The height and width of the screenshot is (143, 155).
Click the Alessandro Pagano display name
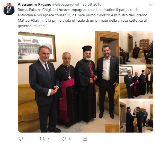click(x=34, y=4)
